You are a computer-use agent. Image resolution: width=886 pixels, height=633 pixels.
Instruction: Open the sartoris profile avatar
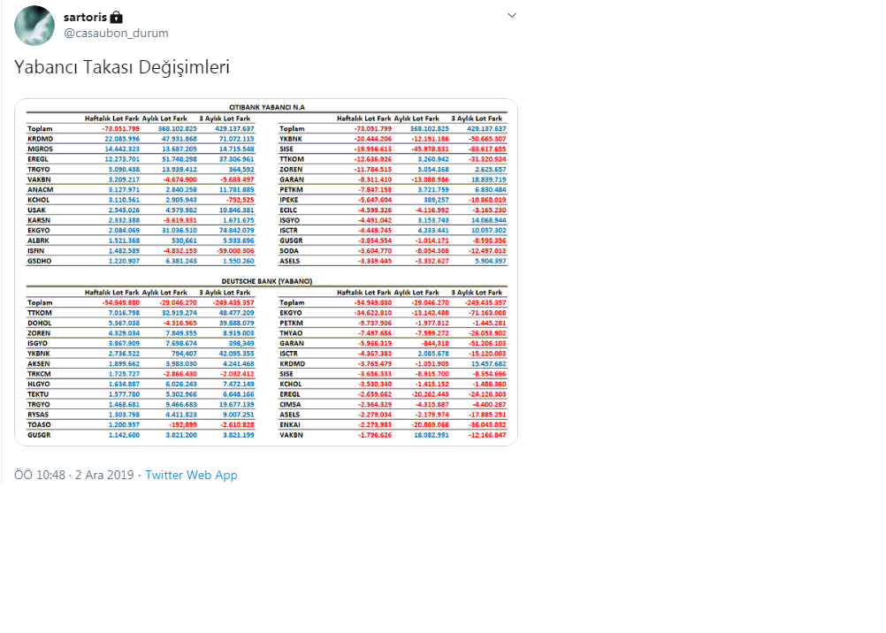coord(34,26)
